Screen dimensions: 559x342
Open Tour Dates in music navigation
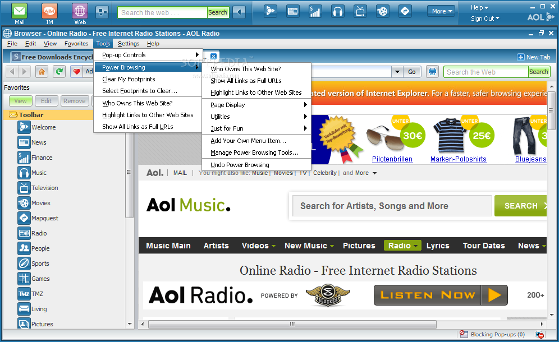(x=484, y=246)
